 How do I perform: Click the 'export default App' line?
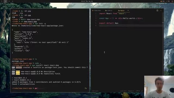click(109, 23)
